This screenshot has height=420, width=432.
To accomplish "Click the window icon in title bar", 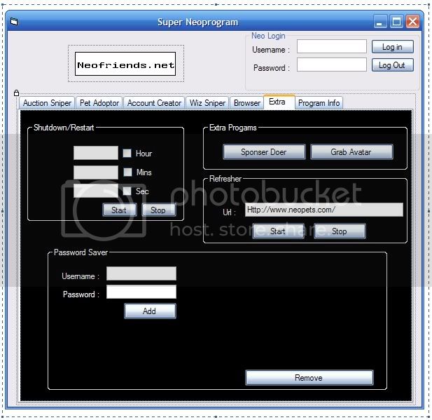I will 14,22.
